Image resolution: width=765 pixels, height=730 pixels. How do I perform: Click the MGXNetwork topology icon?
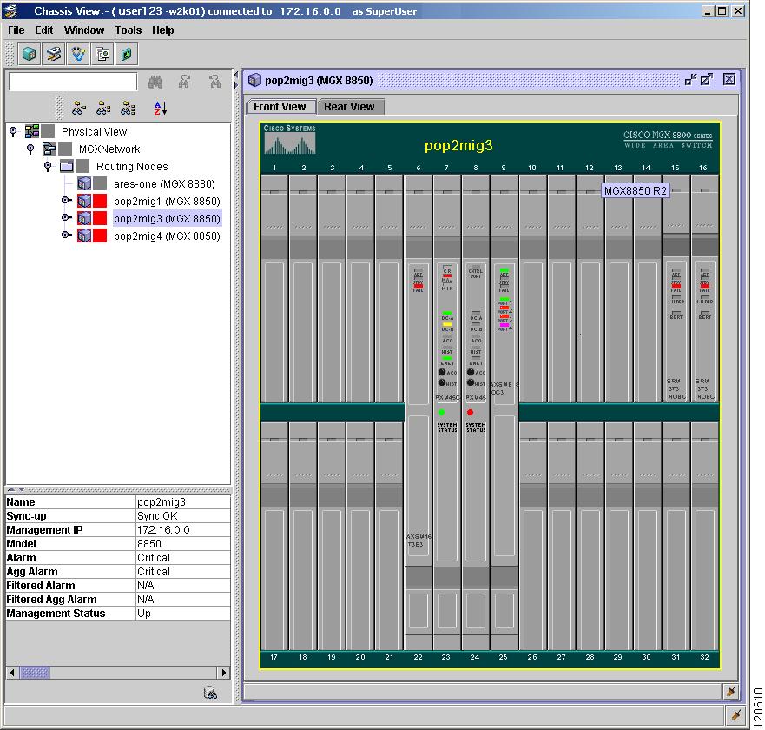pos(49,149)
